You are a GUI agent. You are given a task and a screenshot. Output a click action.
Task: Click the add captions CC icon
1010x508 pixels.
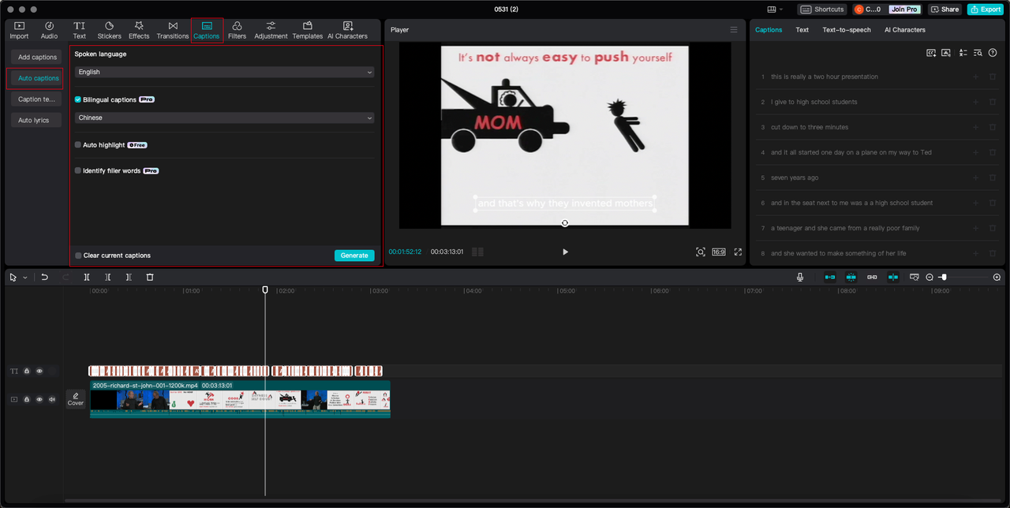(931, 53)
